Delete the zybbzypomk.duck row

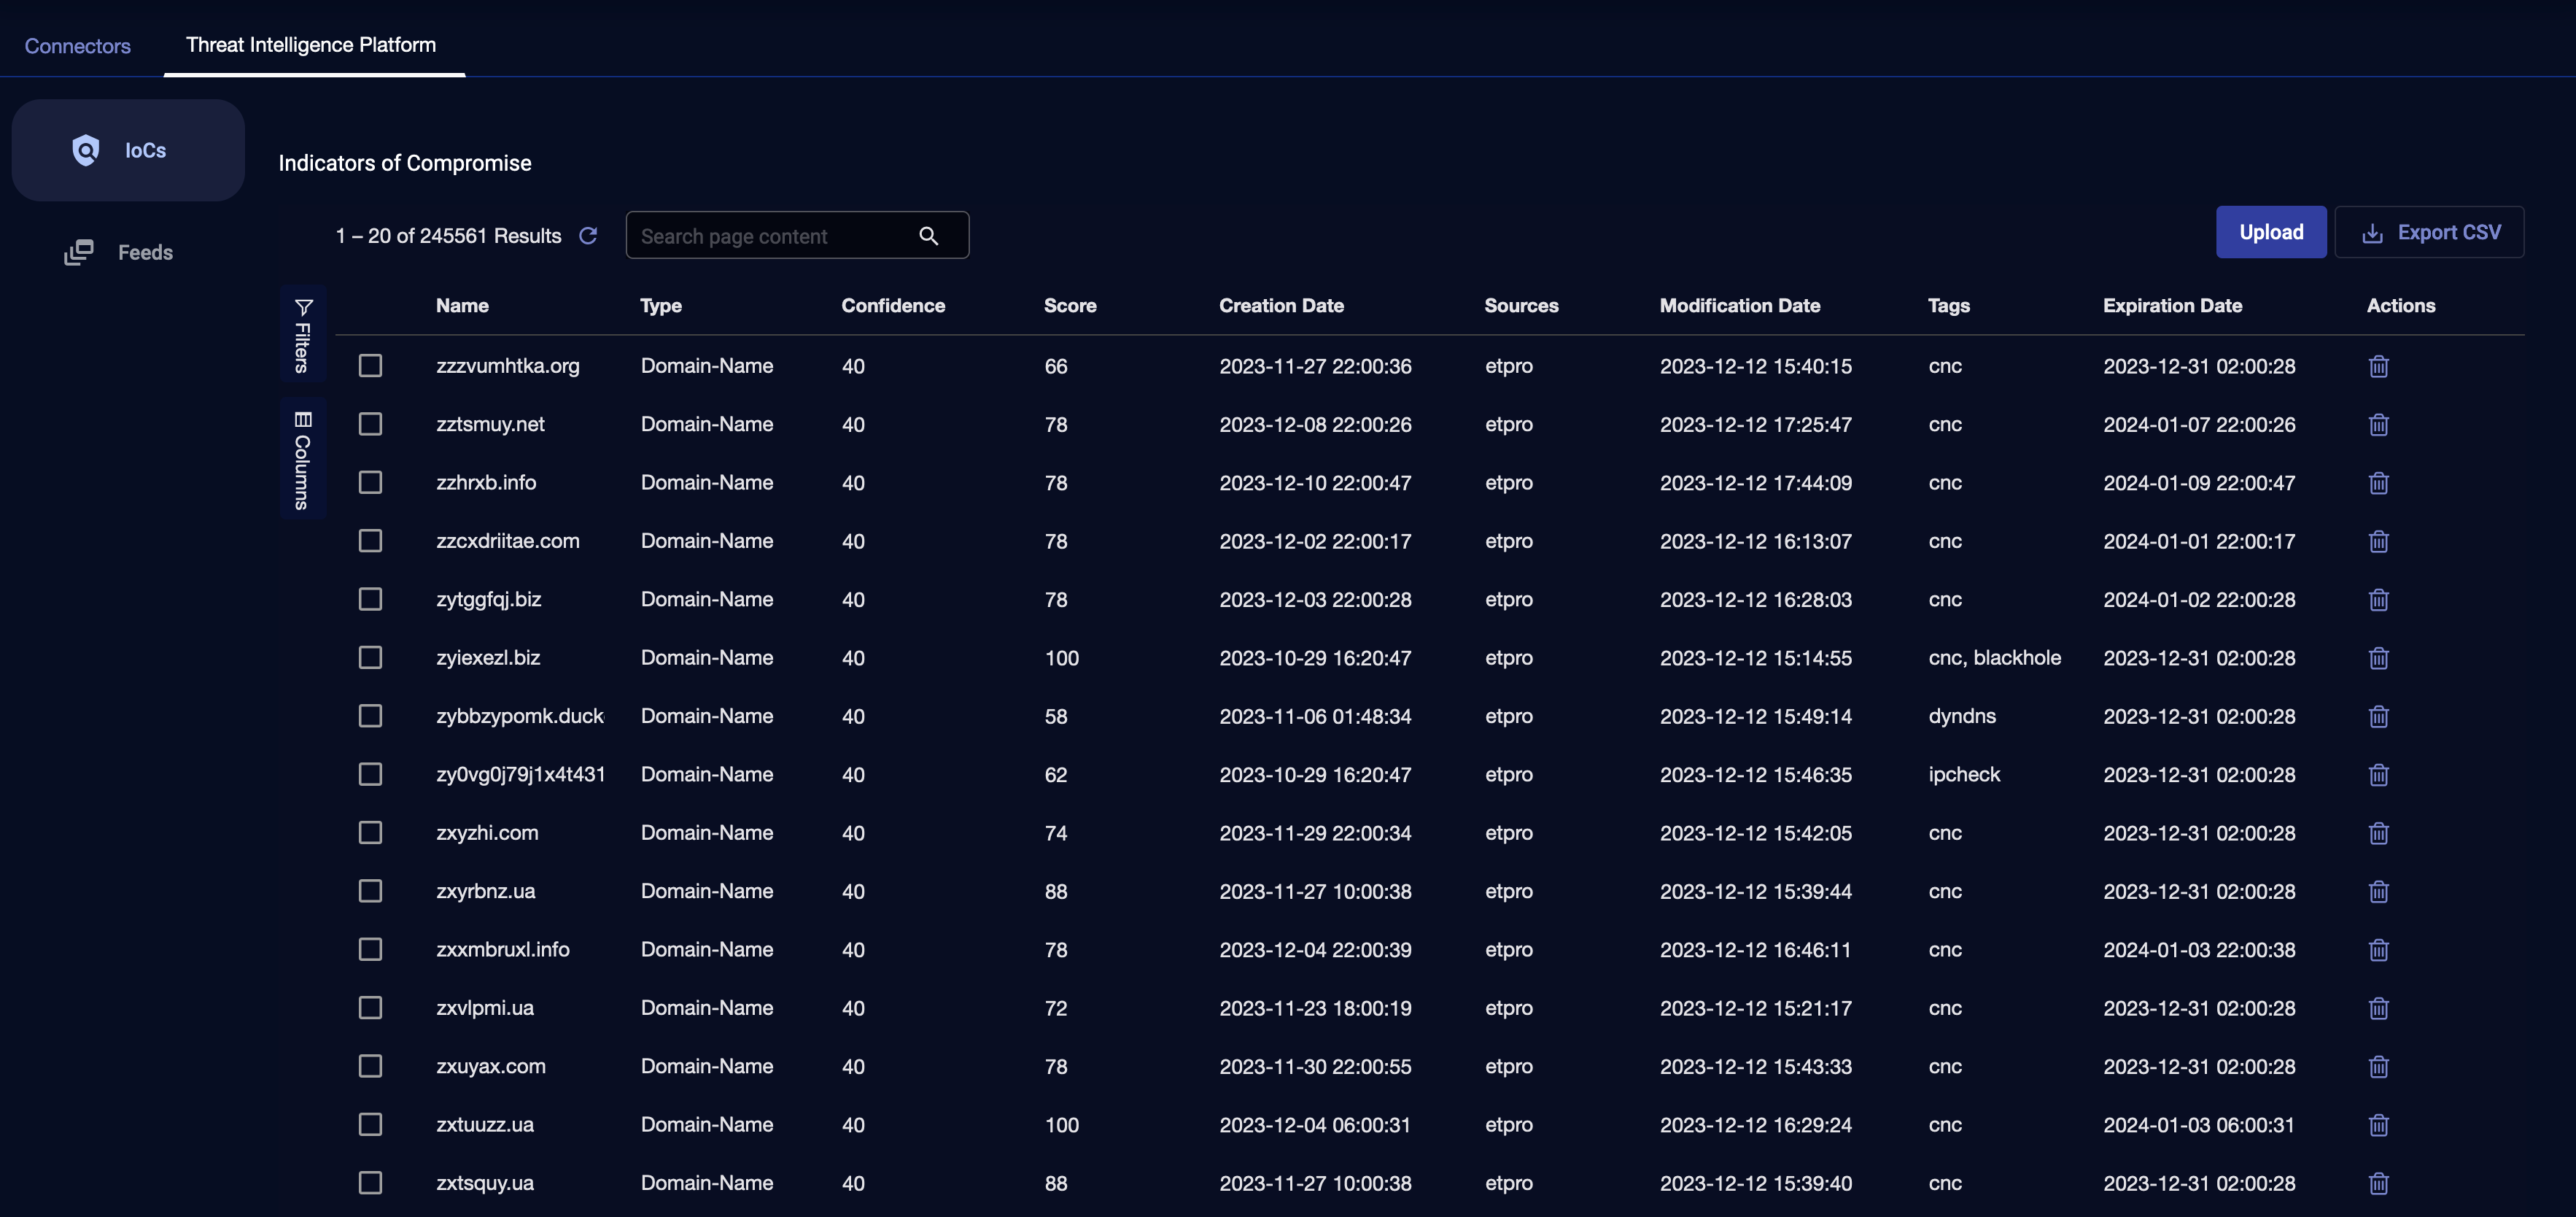pos(2378,716)
